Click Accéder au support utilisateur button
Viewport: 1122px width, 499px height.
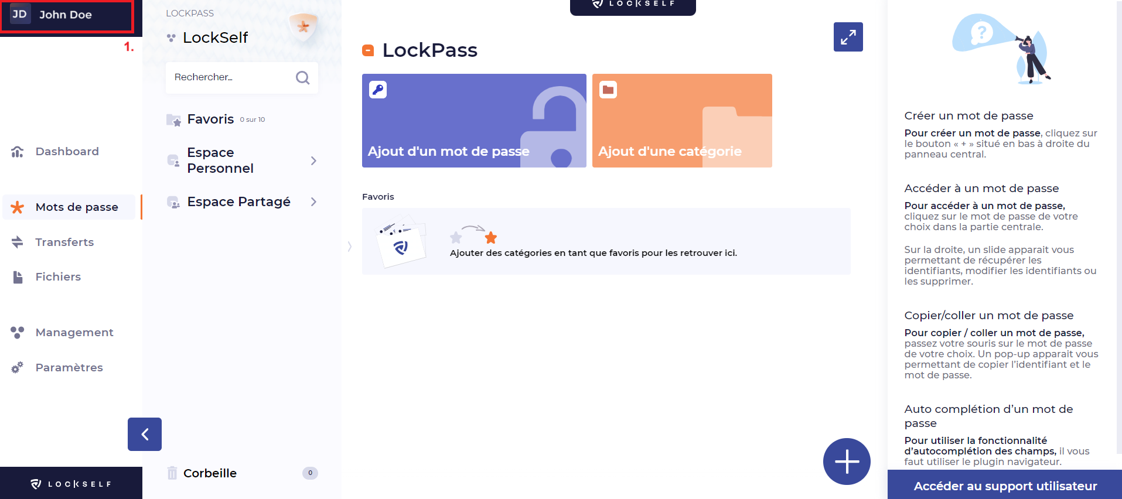pyautogui.click(x=1004, y=486)
